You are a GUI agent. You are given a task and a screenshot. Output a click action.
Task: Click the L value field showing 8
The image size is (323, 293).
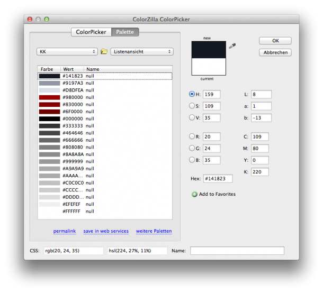pyautogui.click(x=261, y=94)
